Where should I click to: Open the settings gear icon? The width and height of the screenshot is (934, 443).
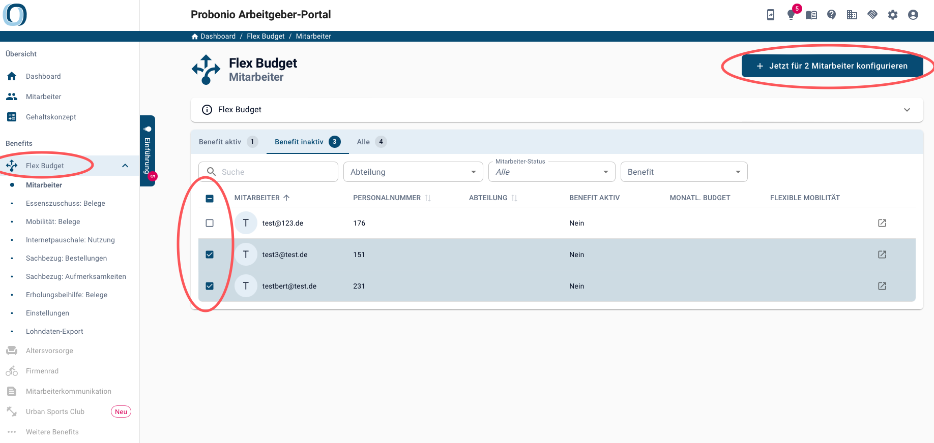[x=893, y=15]
